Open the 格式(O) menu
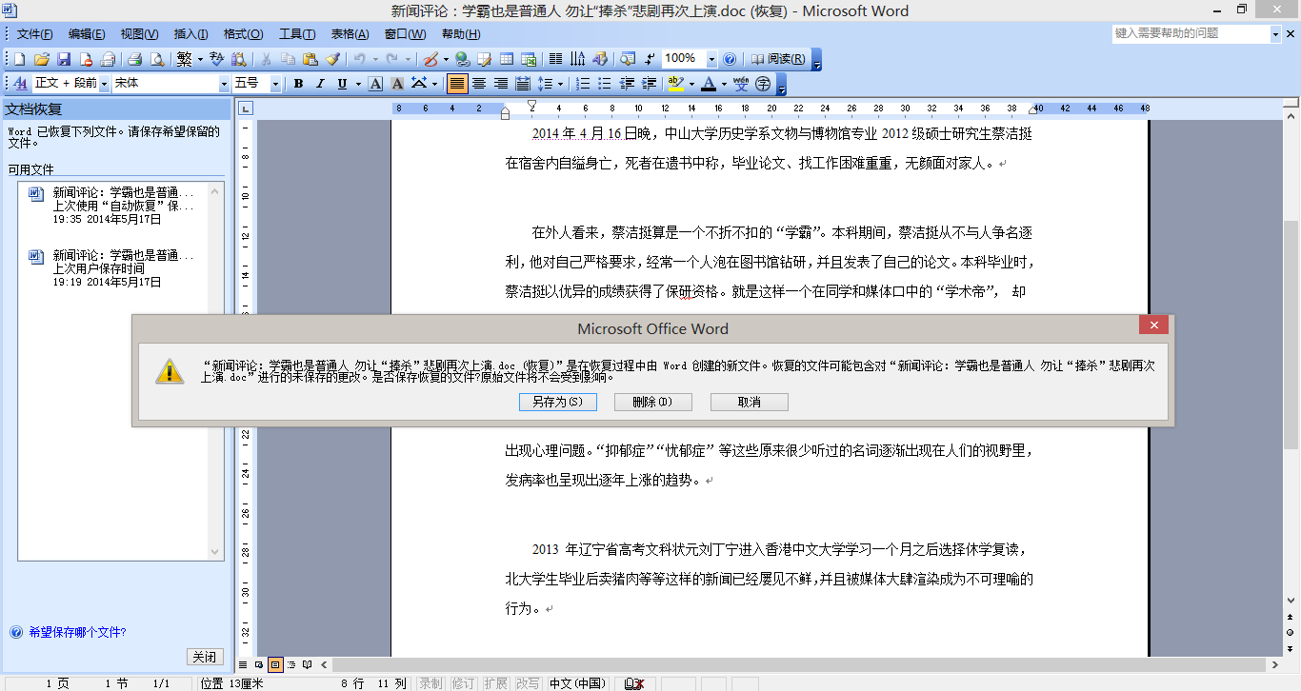The width and height of the screenshot is (1301, 691). [243, 34]
